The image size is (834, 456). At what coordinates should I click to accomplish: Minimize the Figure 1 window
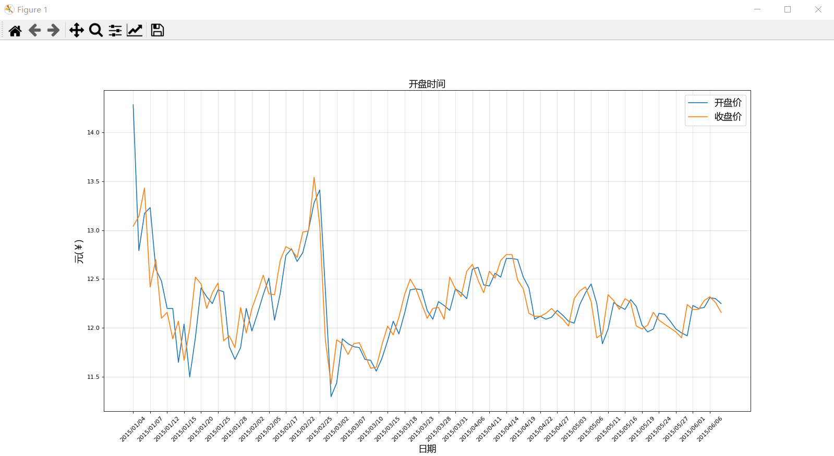(757, 9)
